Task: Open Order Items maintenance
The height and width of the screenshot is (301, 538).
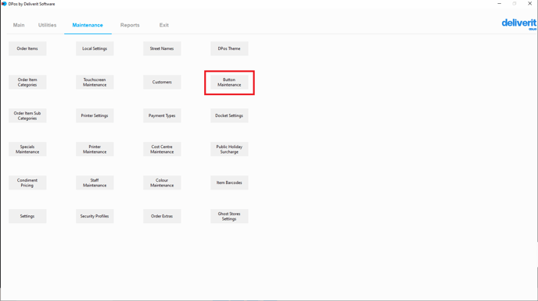Action: [x=27, y=48]
